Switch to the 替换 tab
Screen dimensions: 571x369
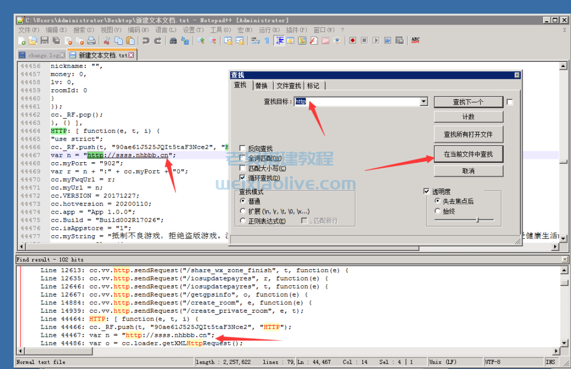pos(262,85)
